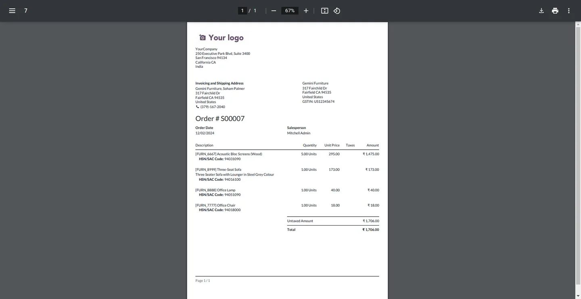Open more actions three-dot menu

(569, 10)
